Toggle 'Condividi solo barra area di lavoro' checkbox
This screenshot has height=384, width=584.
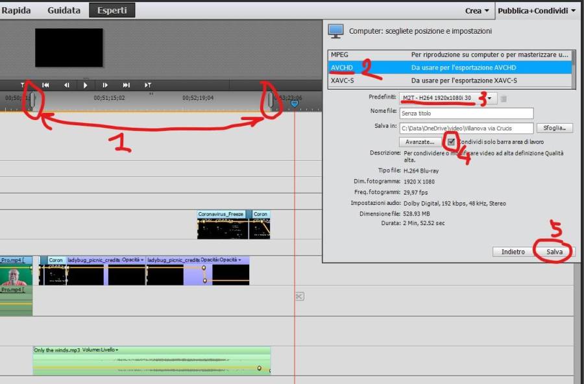click(x=451, y=141)
